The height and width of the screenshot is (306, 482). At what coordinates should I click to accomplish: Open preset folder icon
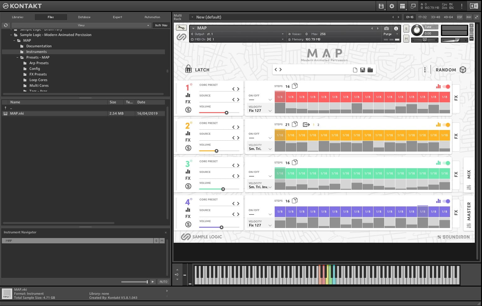click(x=370, y=70)
